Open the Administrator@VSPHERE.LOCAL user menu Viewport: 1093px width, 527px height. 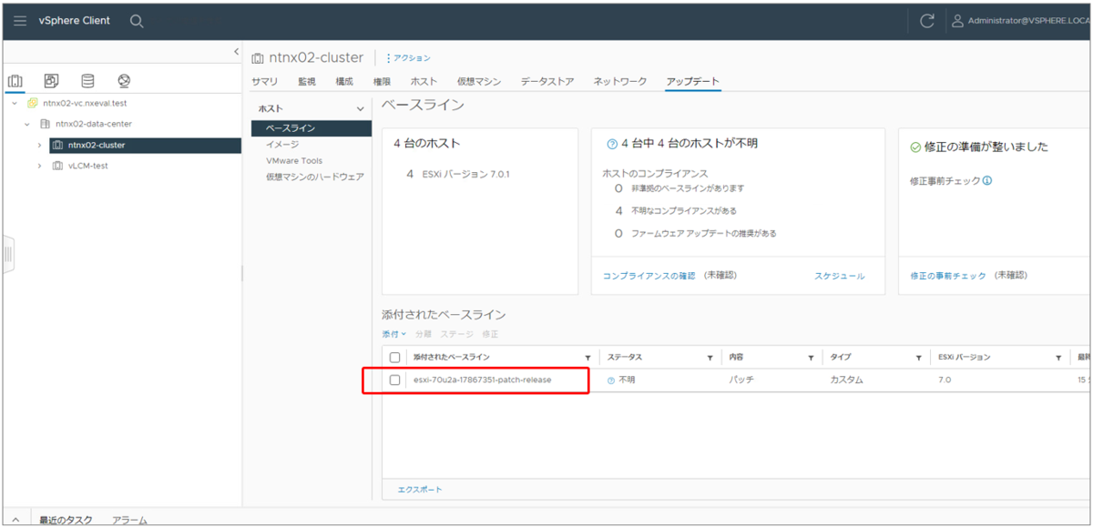1020,21
